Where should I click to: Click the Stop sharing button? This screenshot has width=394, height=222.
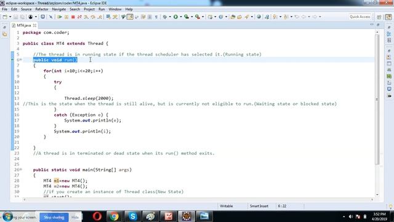click(x=54, y=217)
